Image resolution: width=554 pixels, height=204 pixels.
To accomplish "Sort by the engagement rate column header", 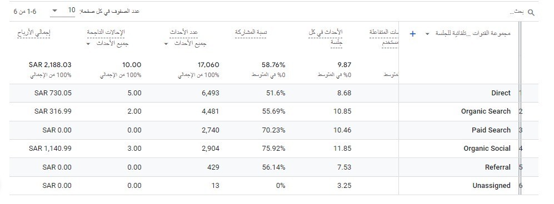I will [x=251, y=32].
